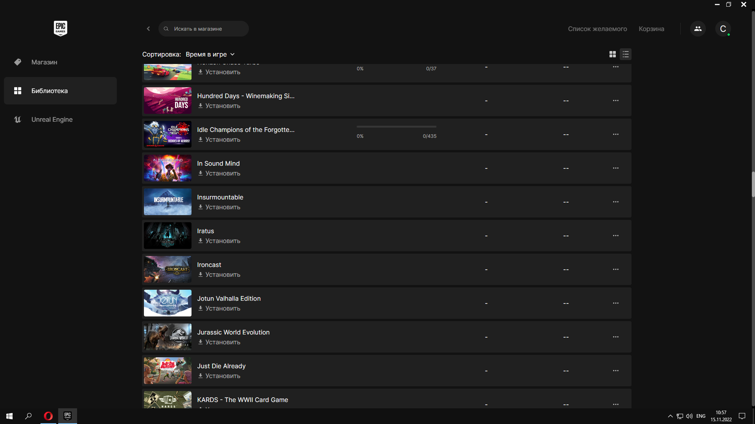Open Ironcast game thumbnail
Image resolution: width=755 pixels, height=424 pixels.
pyautogui.click(x=168, y=269)
